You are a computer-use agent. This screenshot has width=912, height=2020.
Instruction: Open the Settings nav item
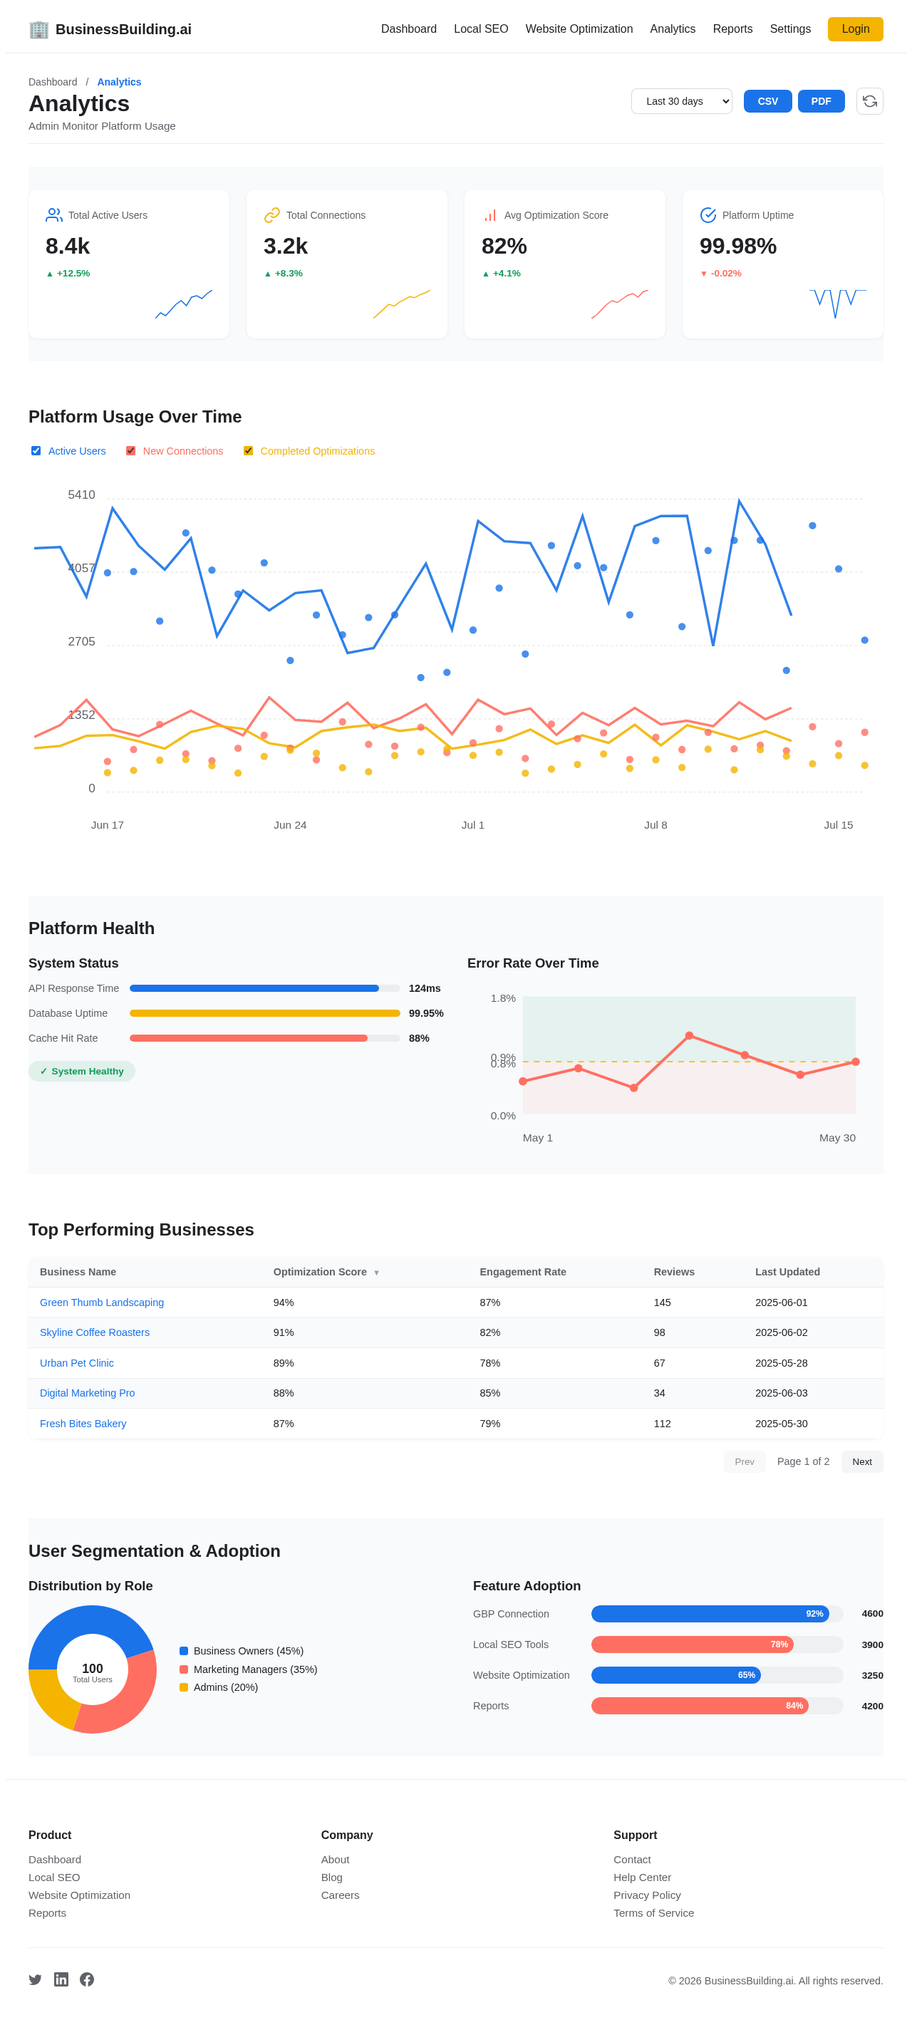pyautogui.click(x=789, y=29)
